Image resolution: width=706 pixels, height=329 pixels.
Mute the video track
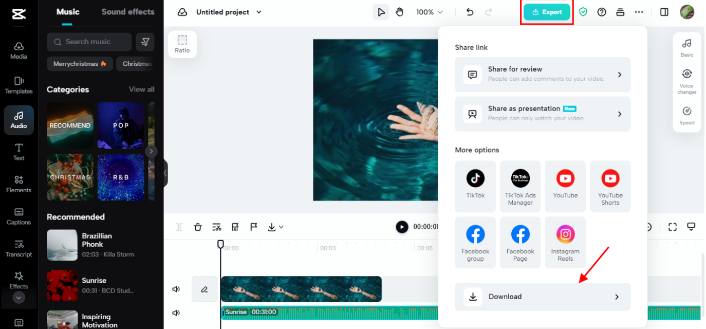tap(176, 289)
